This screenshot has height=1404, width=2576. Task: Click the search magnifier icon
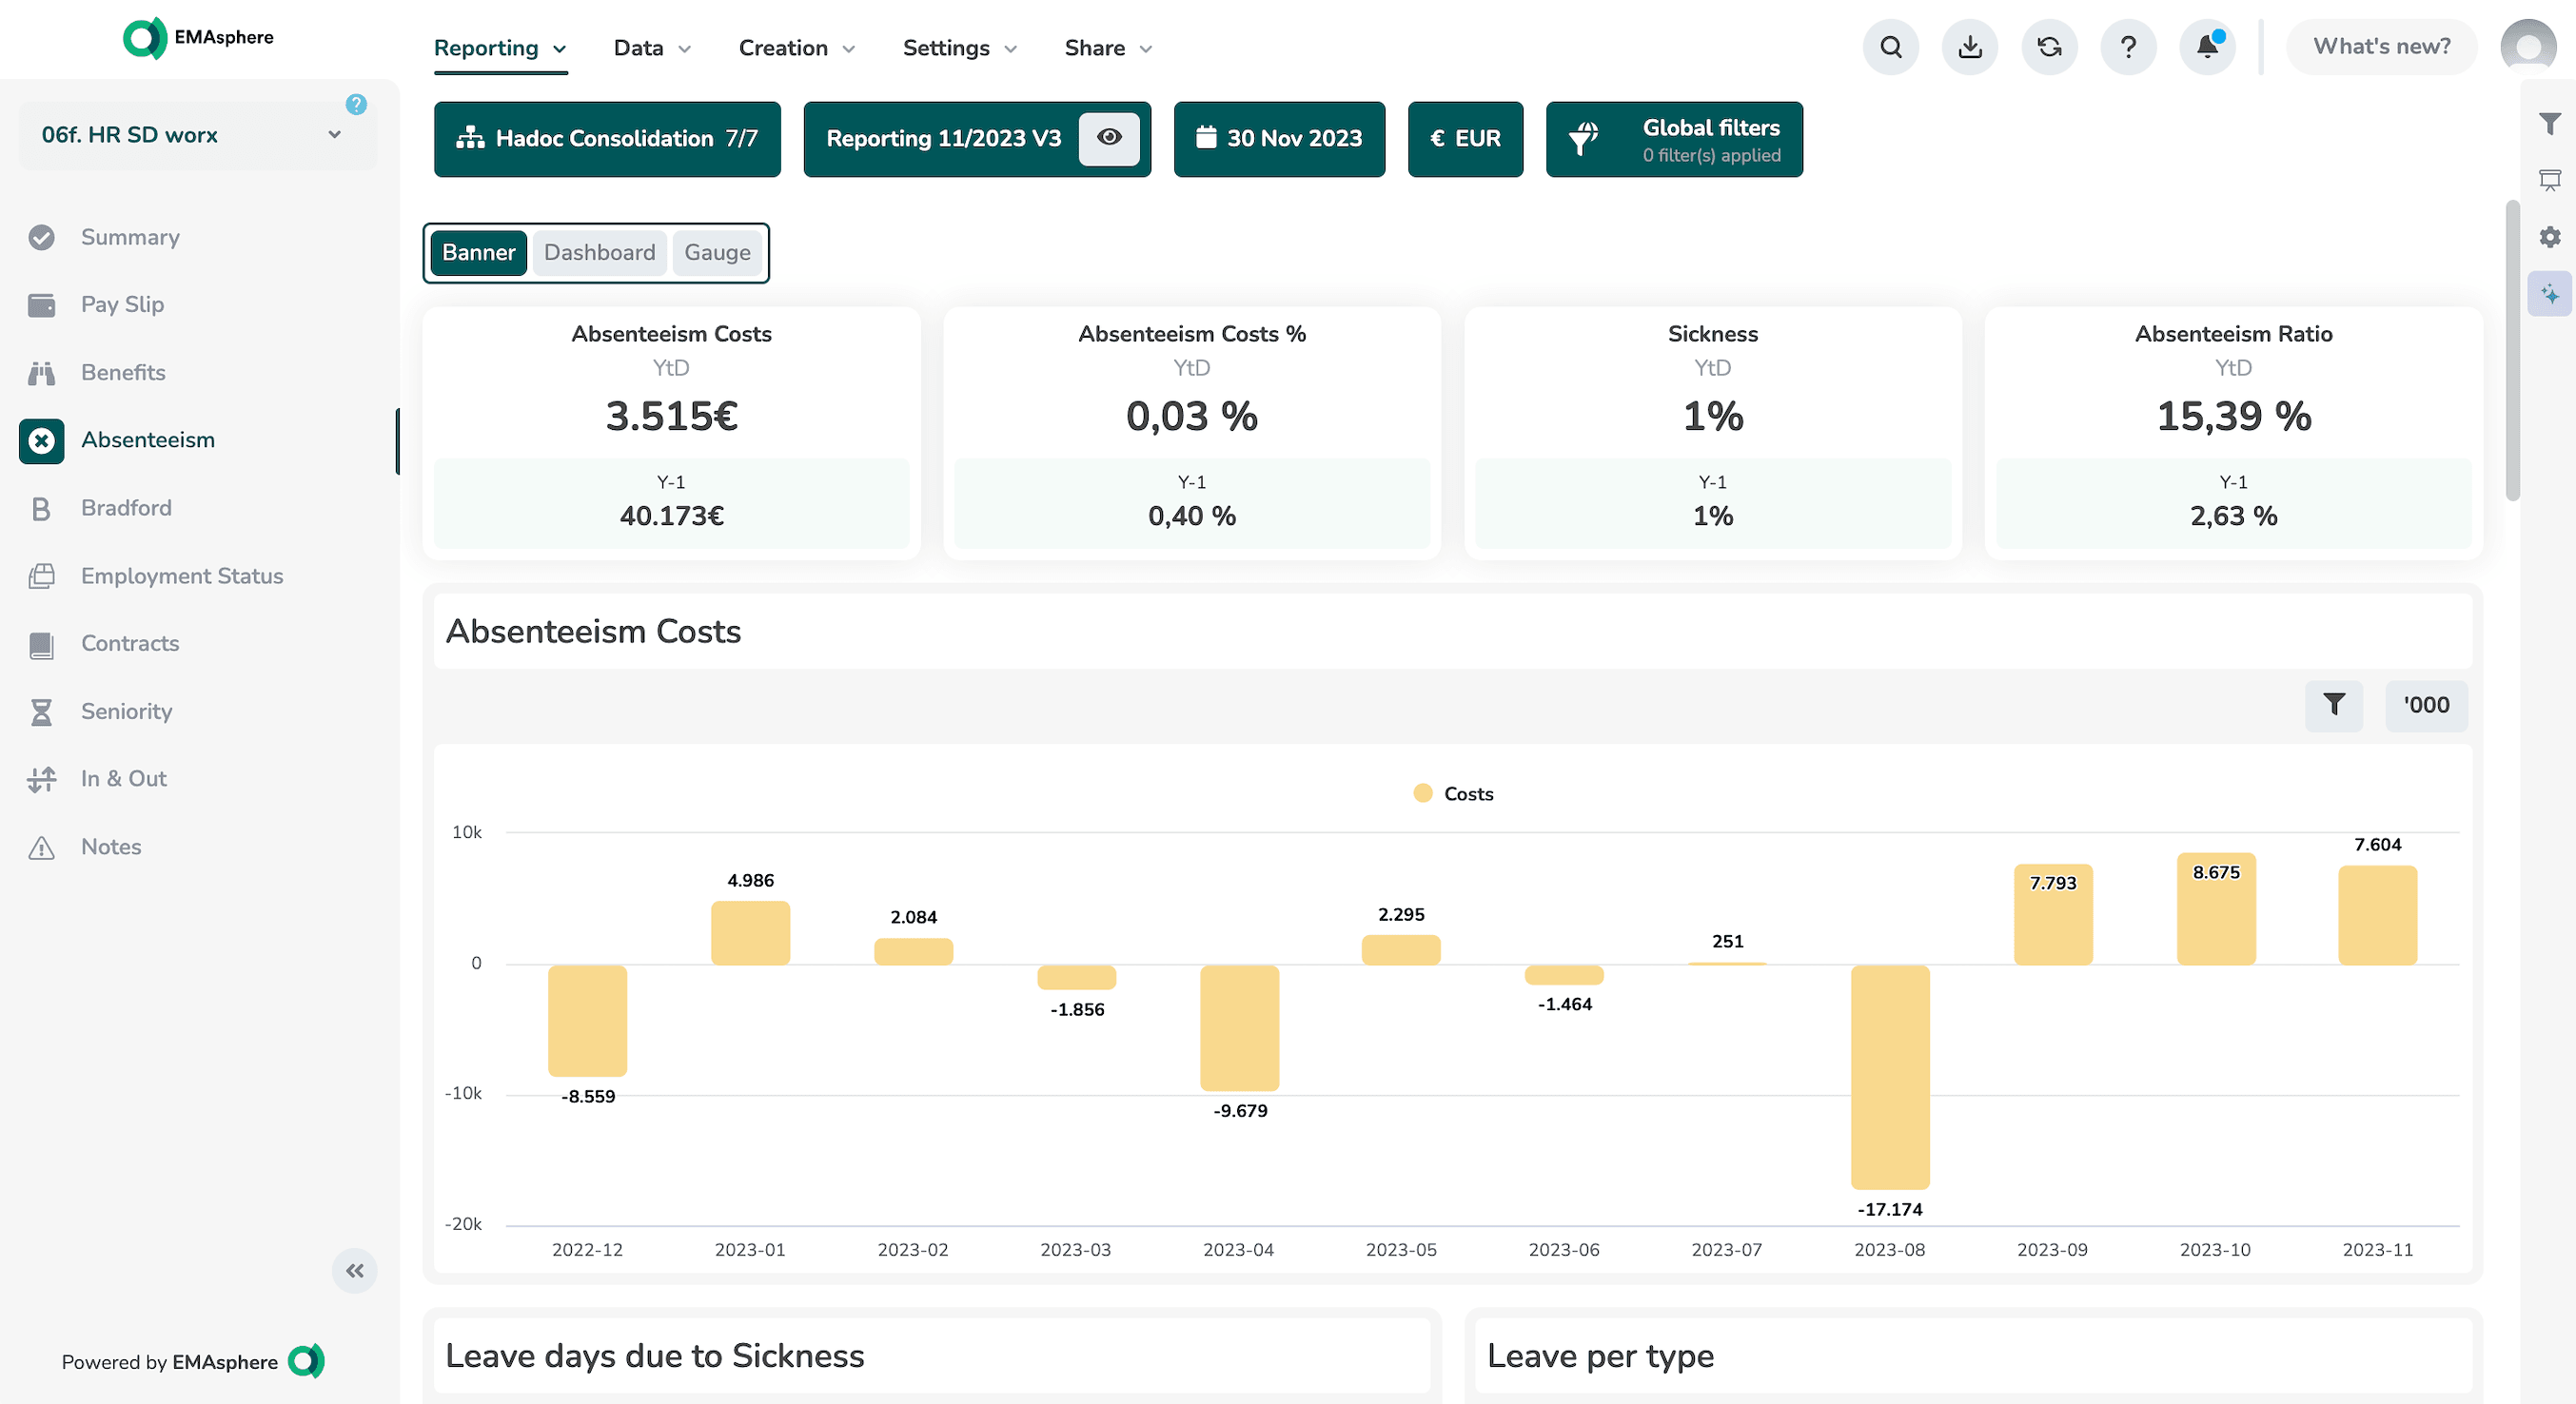tap(1890, 47)
